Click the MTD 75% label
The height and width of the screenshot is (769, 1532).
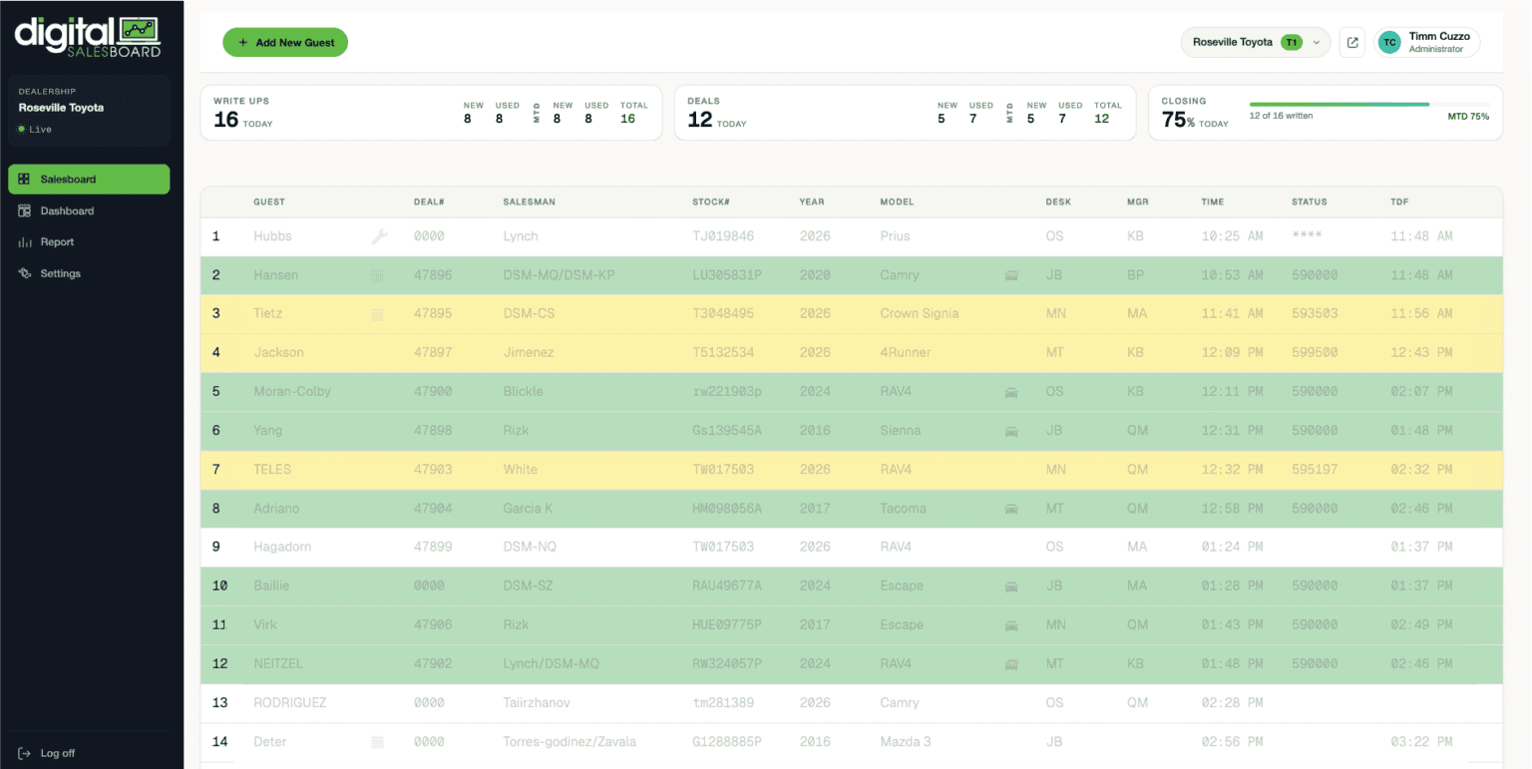[x=1468, y=117]
